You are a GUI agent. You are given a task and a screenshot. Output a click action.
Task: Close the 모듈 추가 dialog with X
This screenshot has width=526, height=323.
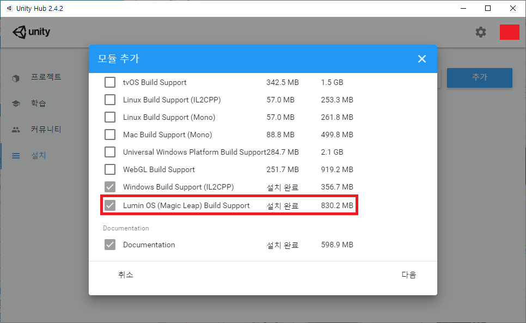(421, 59)
